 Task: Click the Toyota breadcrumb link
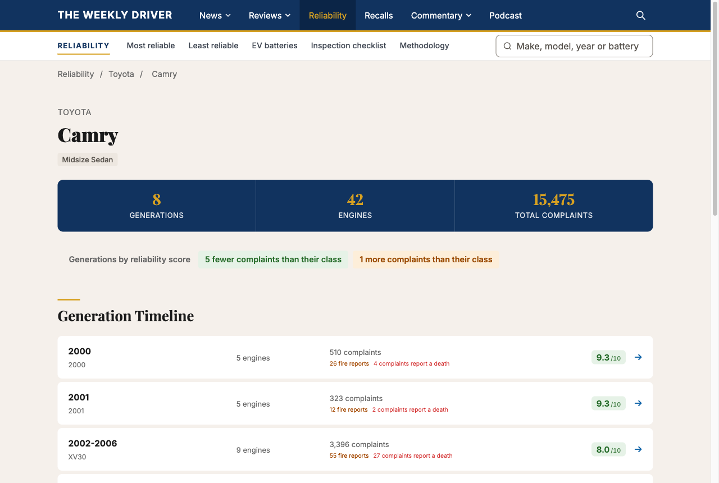tap(121, 74)
